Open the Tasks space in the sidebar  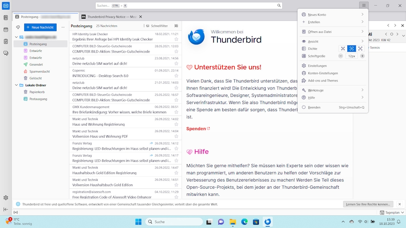point(6,41)
